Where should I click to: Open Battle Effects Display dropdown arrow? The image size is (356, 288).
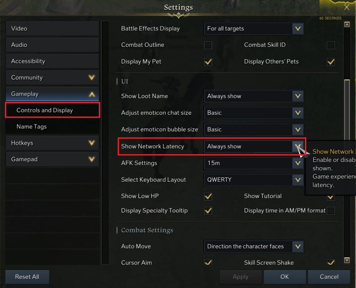coord(298,29)
